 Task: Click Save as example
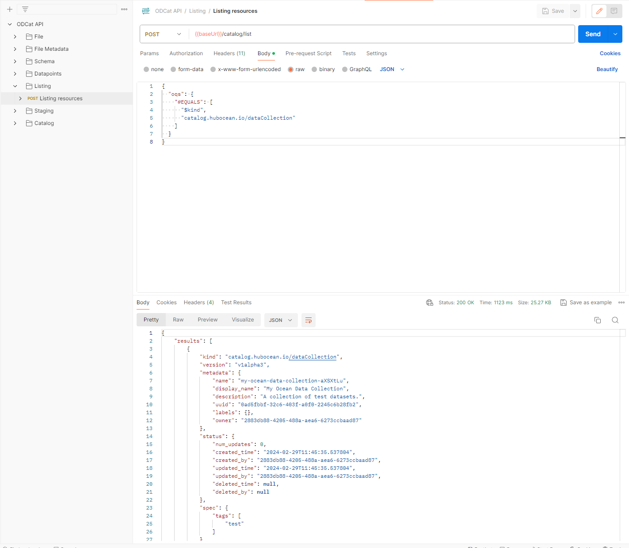tap(586, 302)
